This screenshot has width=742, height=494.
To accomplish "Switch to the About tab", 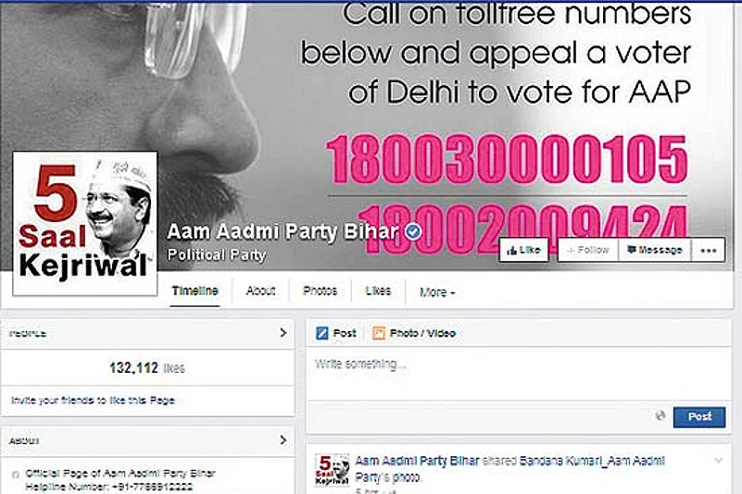I will (x=260, y=290).
